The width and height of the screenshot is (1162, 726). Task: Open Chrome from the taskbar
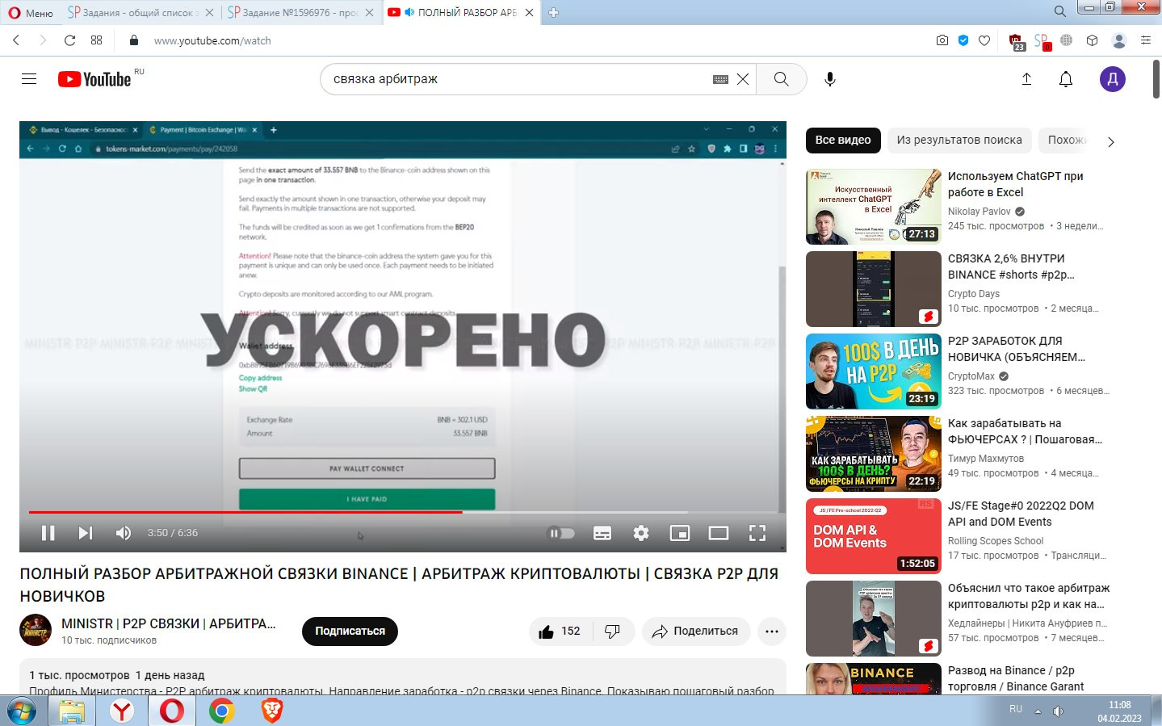pos(222,711)
